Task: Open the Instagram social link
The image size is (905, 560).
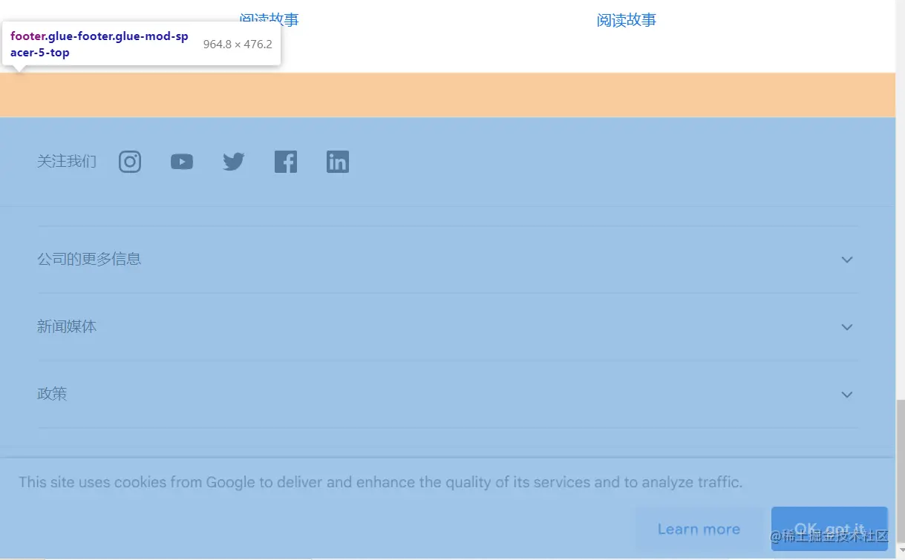Action: 130,162
